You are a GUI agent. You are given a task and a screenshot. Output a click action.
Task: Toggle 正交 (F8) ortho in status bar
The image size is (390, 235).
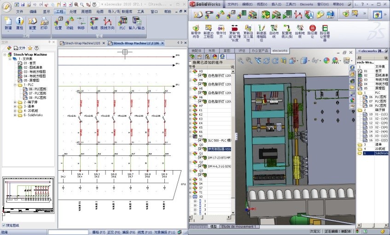[114, 232]
